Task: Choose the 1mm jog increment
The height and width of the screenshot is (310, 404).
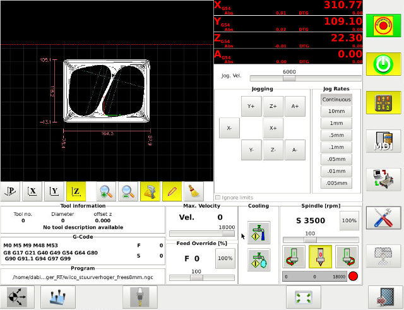Action: click(336, 123)
